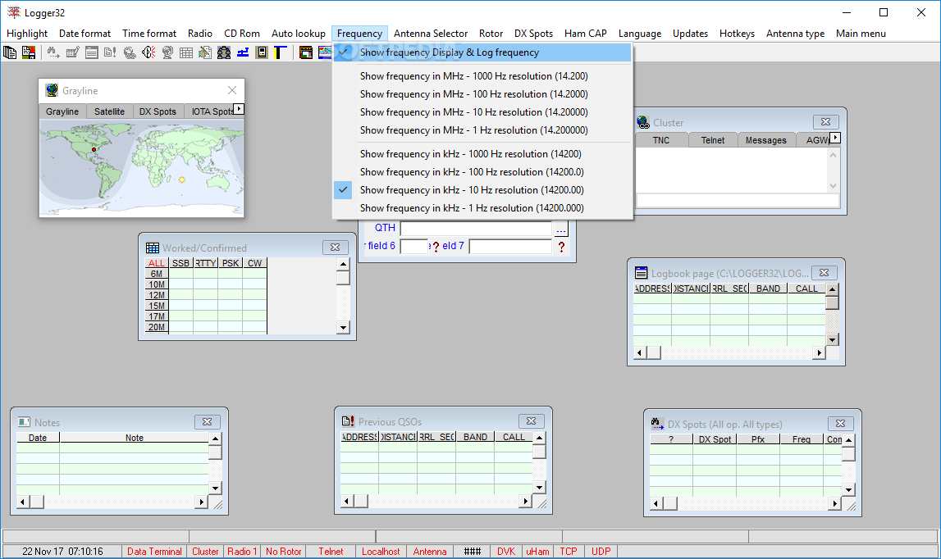Click the Worked/Confirmed window grid icon
The width and height of the screenshot is (941, 559).
(x=153, y=248)
